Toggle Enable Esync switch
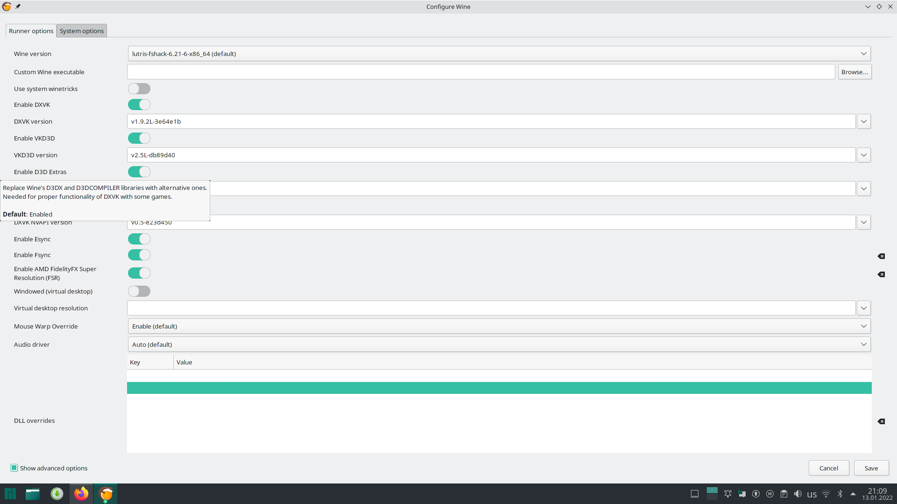897x504 pixels. (139, 239)
